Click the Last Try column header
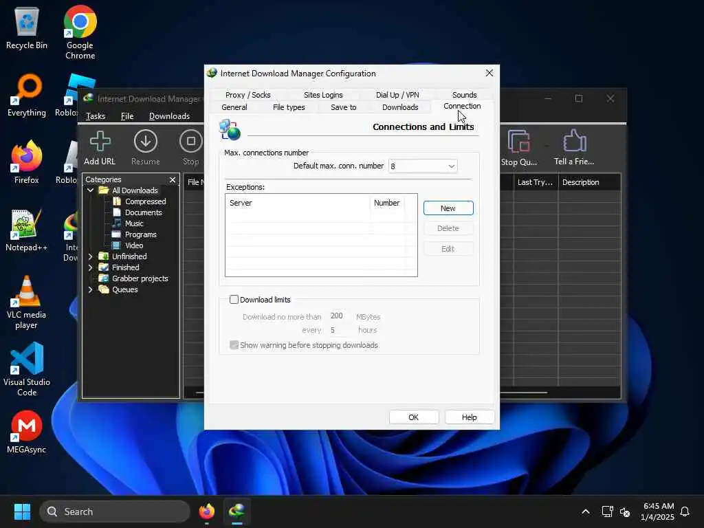The height and width of the screenshot is (528, 704). coord(535,182)
